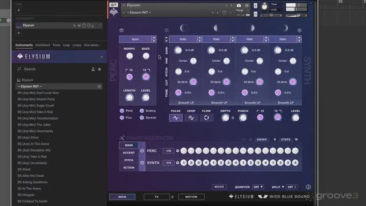Image resolution: width=366 pixels, height=206 pixels.
Task: Enable the Flux option
Action: 122,118
